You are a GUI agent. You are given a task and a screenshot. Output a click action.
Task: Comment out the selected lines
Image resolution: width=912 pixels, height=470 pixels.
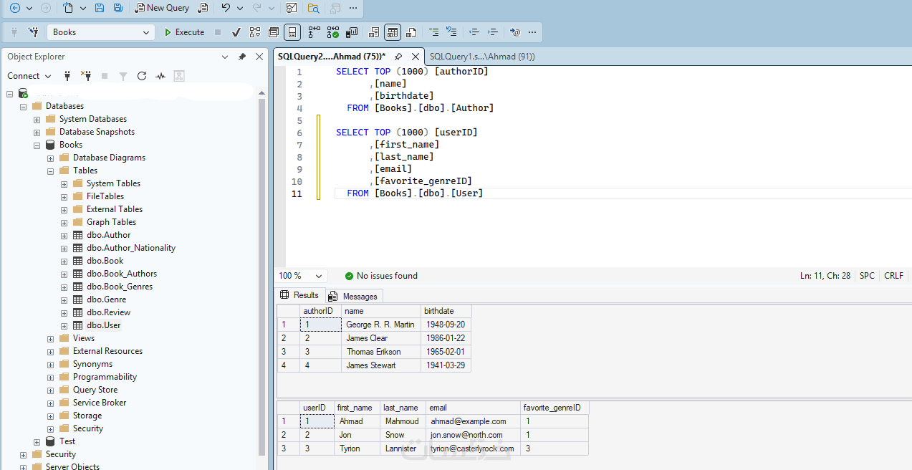pyautogui.click(x=432, y=32)
